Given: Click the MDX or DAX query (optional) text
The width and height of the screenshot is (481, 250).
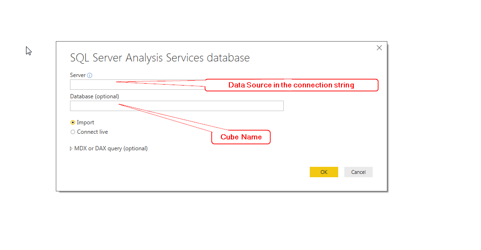Looking at the screenshot, I should tap(111, 148).
